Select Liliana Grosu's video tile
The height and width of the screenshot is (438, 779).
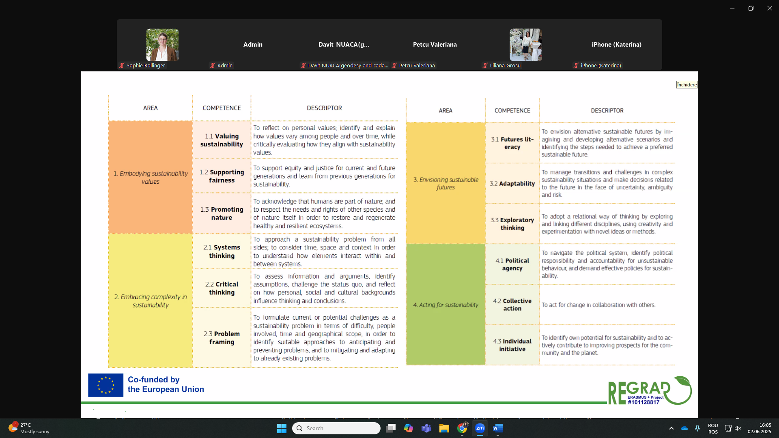point(525,45)
